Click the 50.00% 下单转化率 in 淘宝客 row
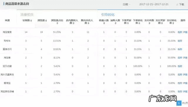The height and width of the screenshot is (107, 188). (138, 58)
